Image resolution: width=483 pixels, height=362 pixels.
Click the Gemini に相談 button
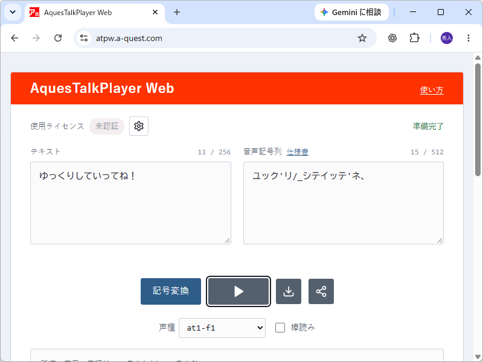tap(351, 12)
